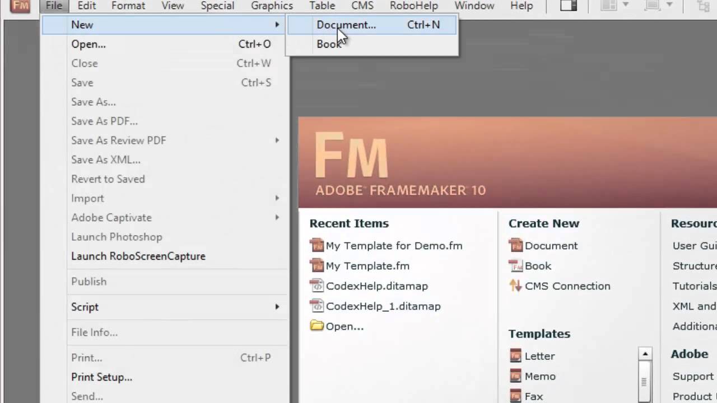The image size is (717, 403).
Task: Choose Print Setup... from File menu
Action: tap(101, 377)
